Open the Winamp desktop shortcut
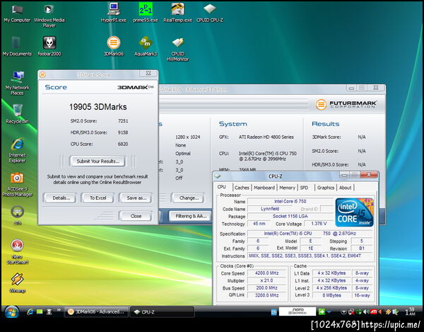424x332 pixels. click(17, 277)
